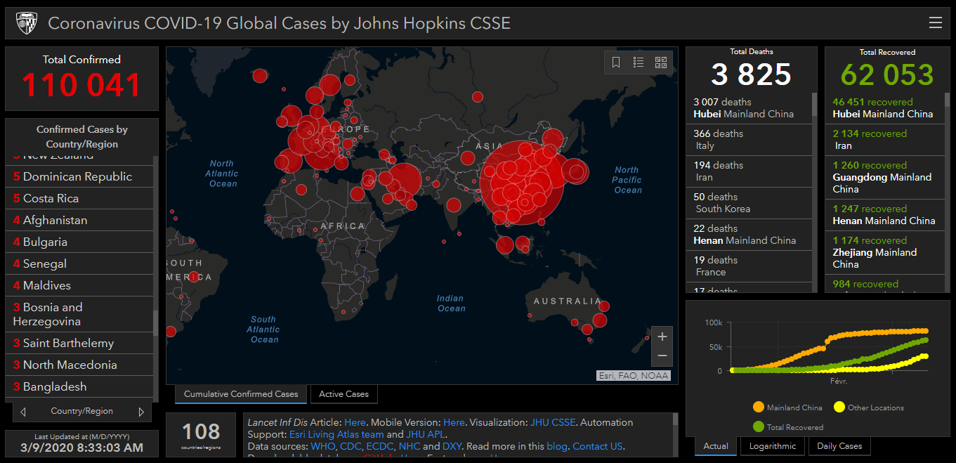Select Dominican Republic in country list
This screenshot has height=463, width=956.
pos(79,176)
